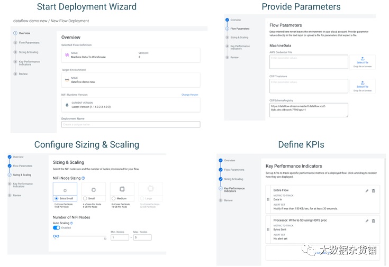Click the Small node chip icon
Image resolution: width=389 pixels, height=267 pixels.
click(94, 190)
